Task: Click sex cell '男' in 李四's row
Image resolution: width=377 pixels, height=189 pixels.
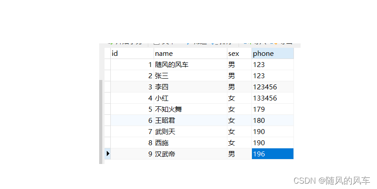Action: click(239, 87)
